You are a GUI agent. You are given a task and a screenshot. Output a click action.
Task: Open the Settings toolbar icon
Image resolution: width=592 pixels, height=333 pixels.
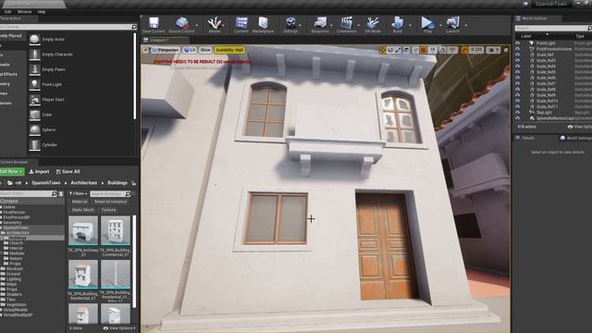(x=290, y=25)
